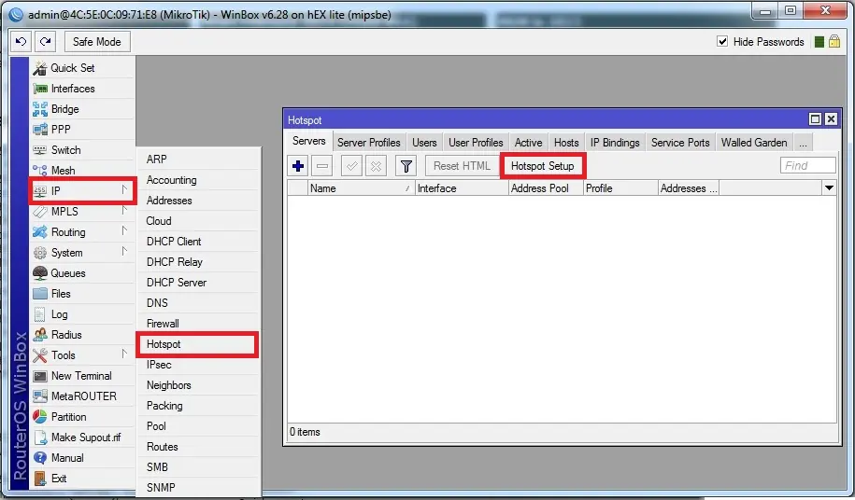Sort by the Address Pool column header

(546, 188)
